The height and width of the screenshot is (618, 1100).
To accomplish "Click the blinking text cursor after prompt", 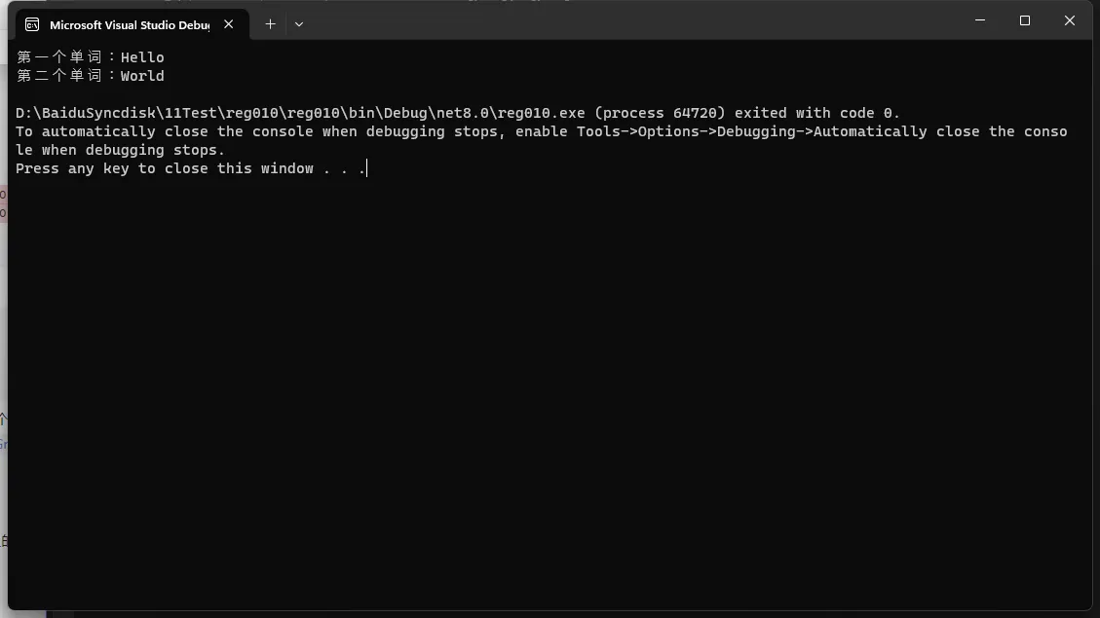I will pyautogui.click(x=367, y=168).
